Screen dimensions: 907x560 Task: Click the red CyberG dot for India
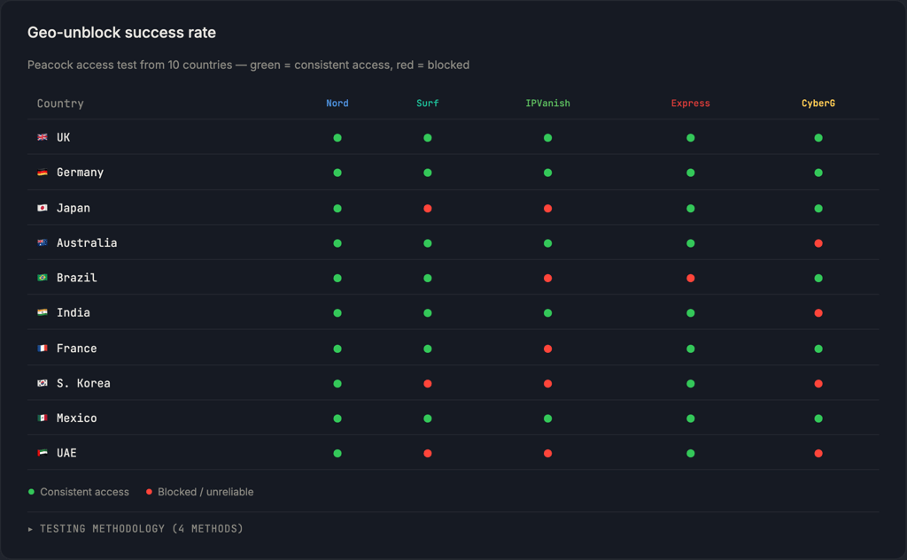tap(818, 313)
